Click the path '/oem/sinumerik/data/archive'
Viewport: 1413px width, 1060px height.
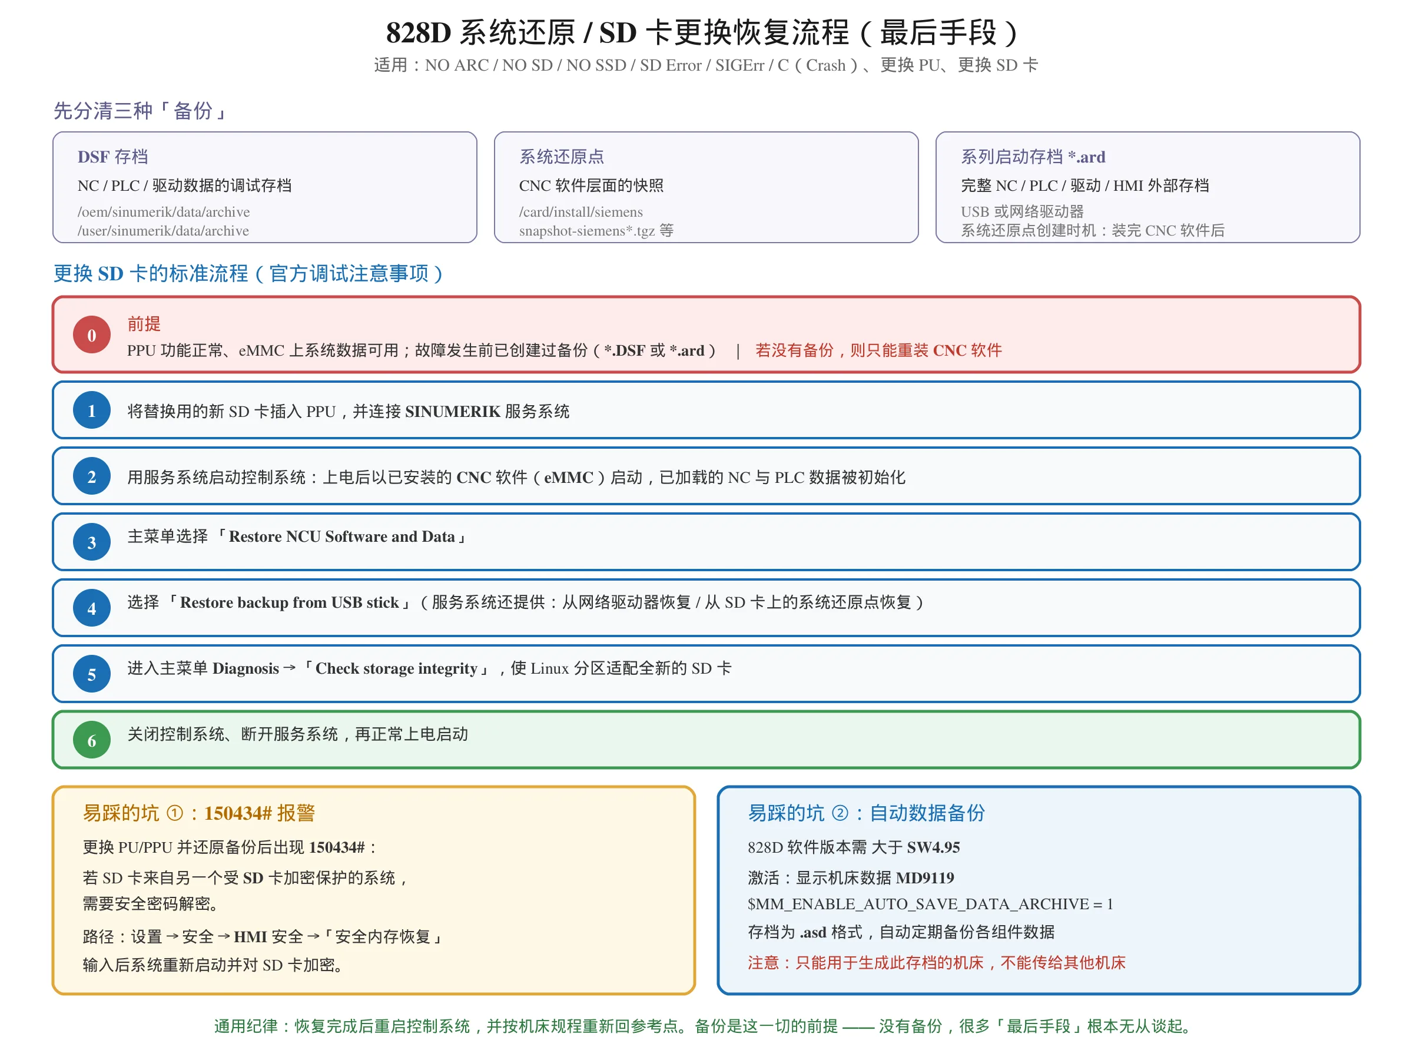pos(164,211)
